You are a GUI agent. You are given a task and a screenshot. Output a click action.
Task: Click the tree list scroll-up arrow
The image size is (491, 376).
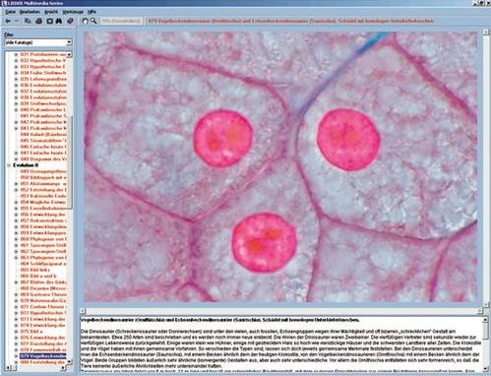[70, 54]
